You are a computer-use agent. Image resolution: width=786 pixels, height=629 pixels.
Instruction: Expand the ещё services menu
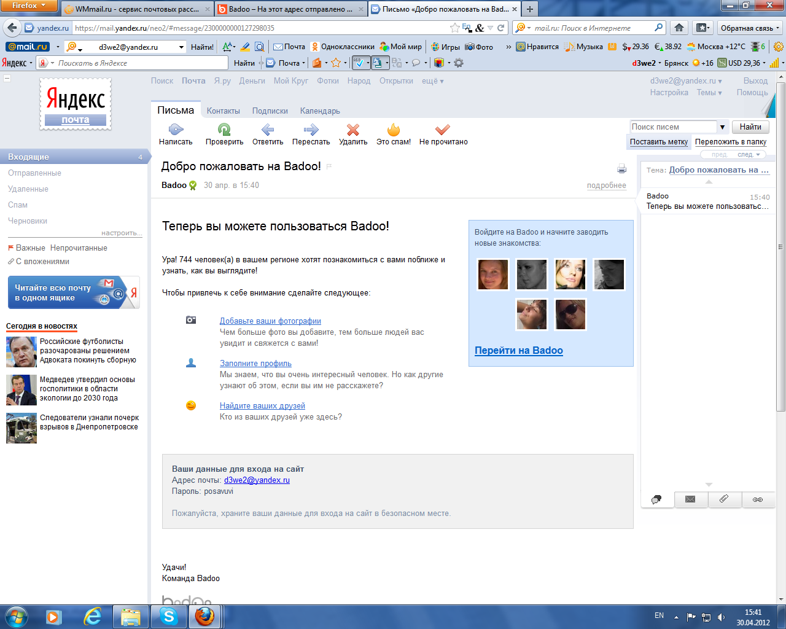tap(432, 81)
